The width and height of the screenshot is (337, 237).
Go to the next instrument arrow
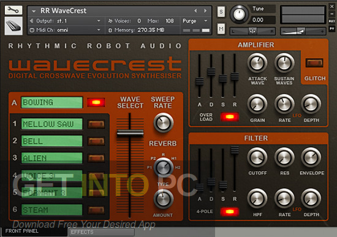pos(205,10)
